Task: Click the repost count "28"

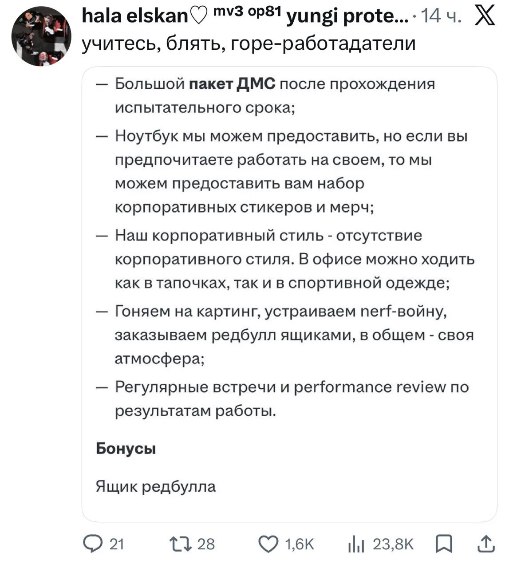Action: (206, 544)
